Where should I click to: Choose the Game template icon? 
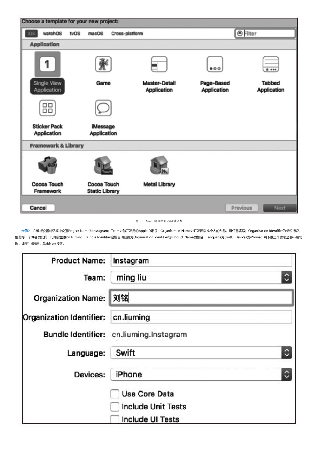pyautogui.click(x=103, y=64)
